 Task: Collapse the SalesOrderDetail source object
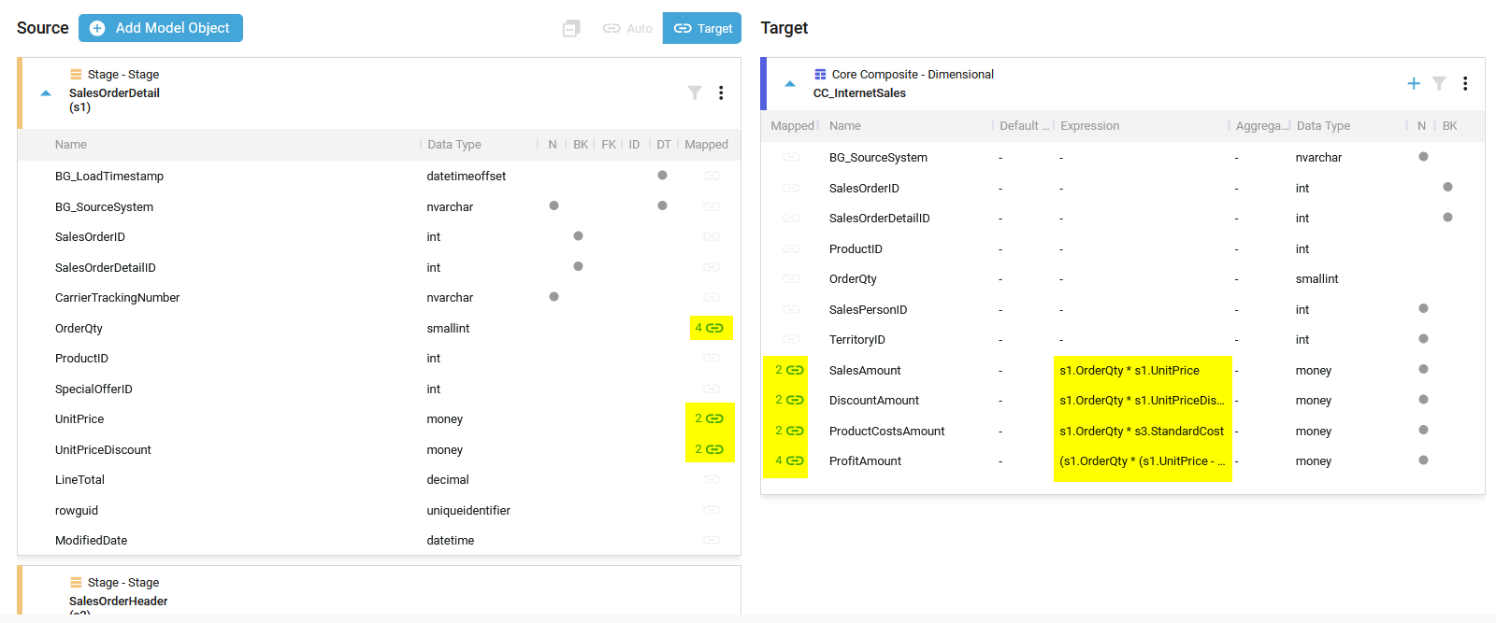pyautogui.click(x=46, y=93)
